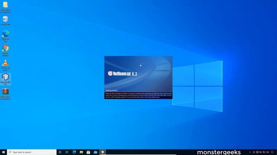Show hidden system tray icons
Image resolution: width=277 pixels, height=155 pixels.
click(250, 152)
